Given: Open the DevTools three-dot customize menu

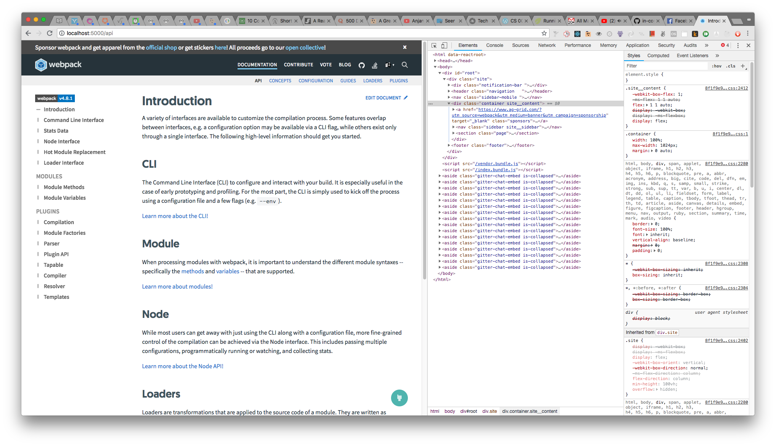Looking at the screenshot, I should pos(738,45).
